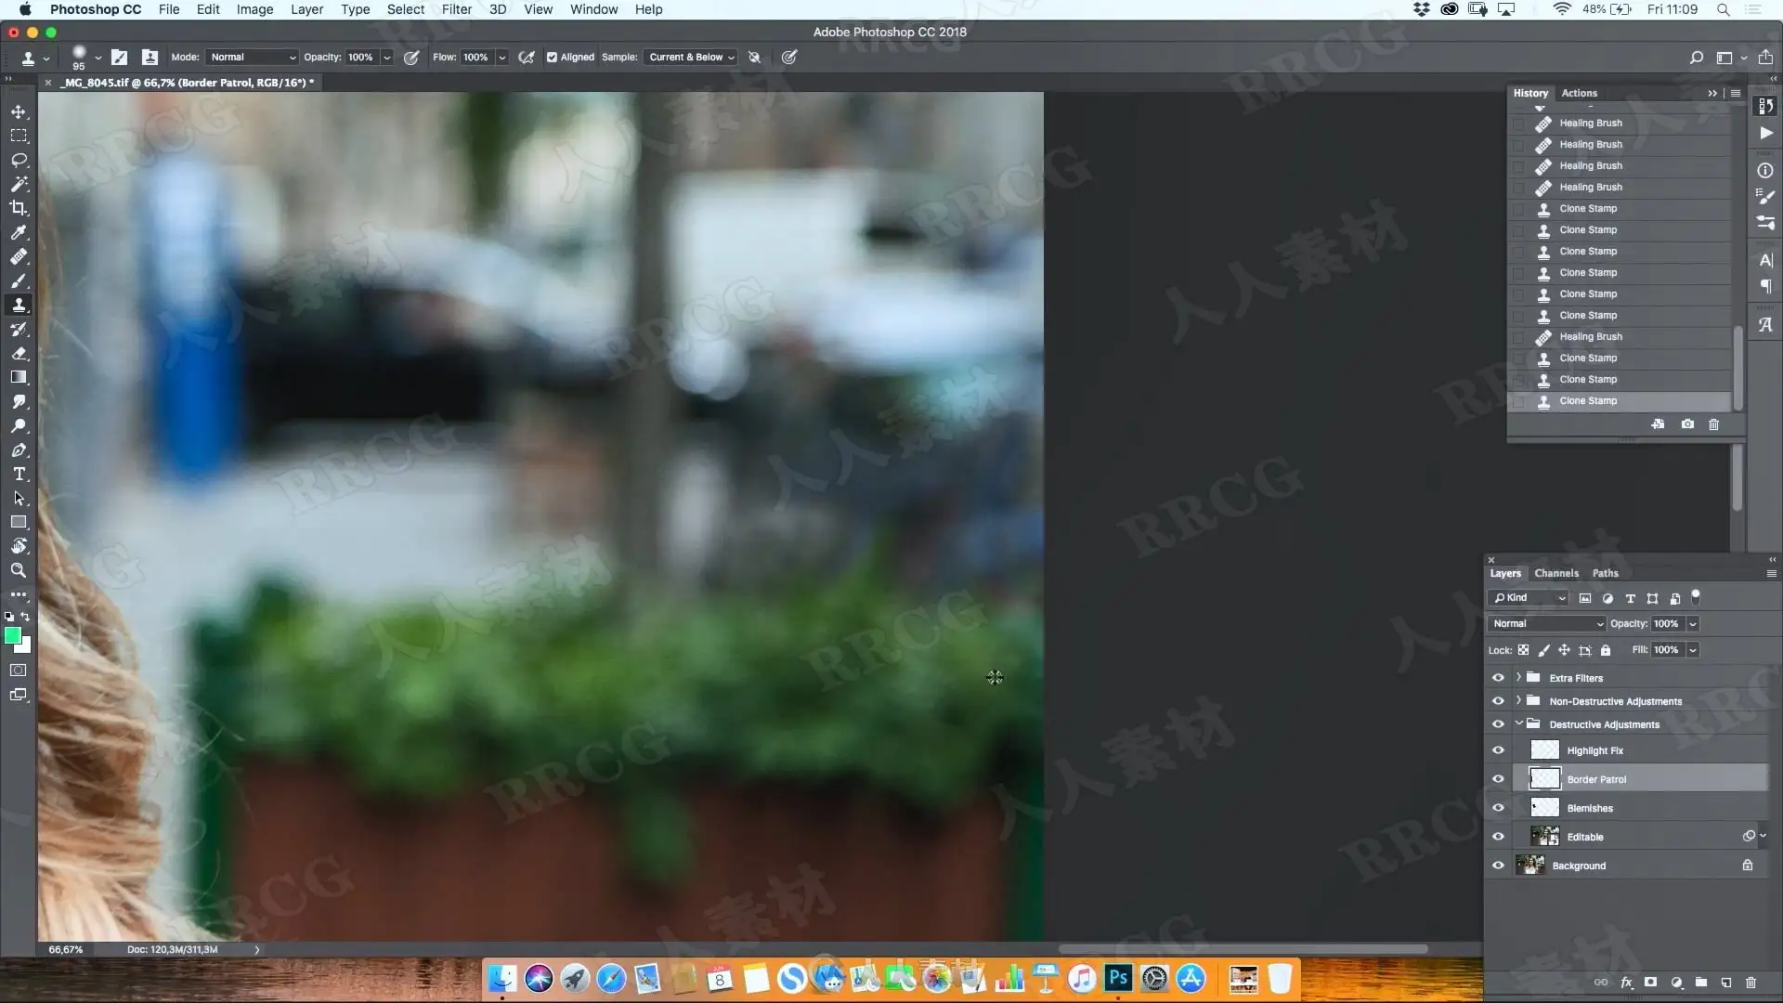This screenshot has height=1003, width=1783.
Task: Click the layer Fill percentage field
Action: tap(1666, 650)
